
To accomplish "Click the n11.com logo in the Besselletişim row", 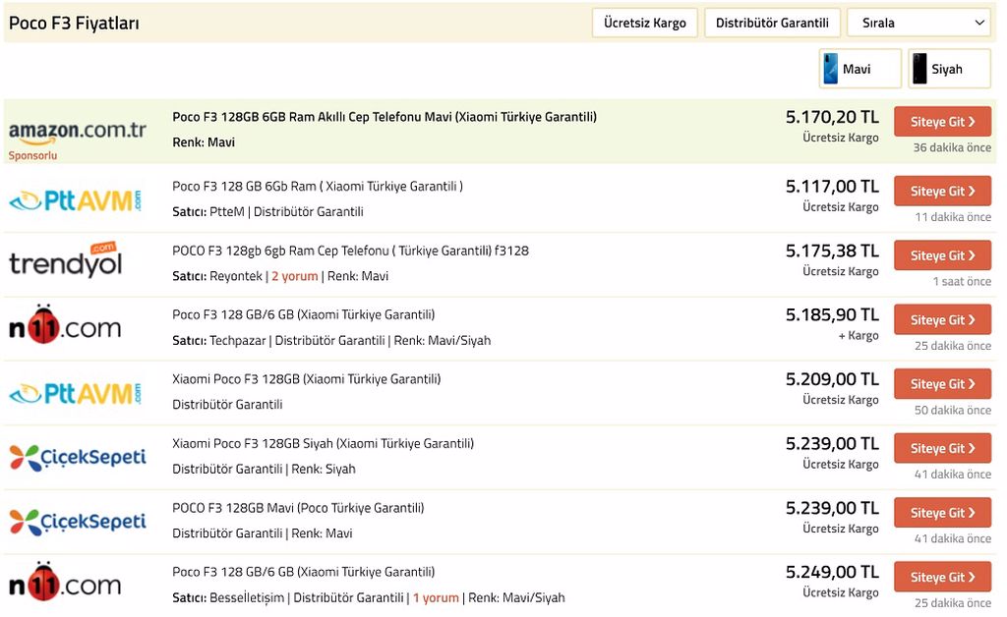I will [x=65, y=582].
